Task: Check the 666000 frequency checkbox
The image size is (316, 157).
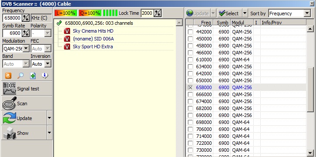Action: point(190,94)
